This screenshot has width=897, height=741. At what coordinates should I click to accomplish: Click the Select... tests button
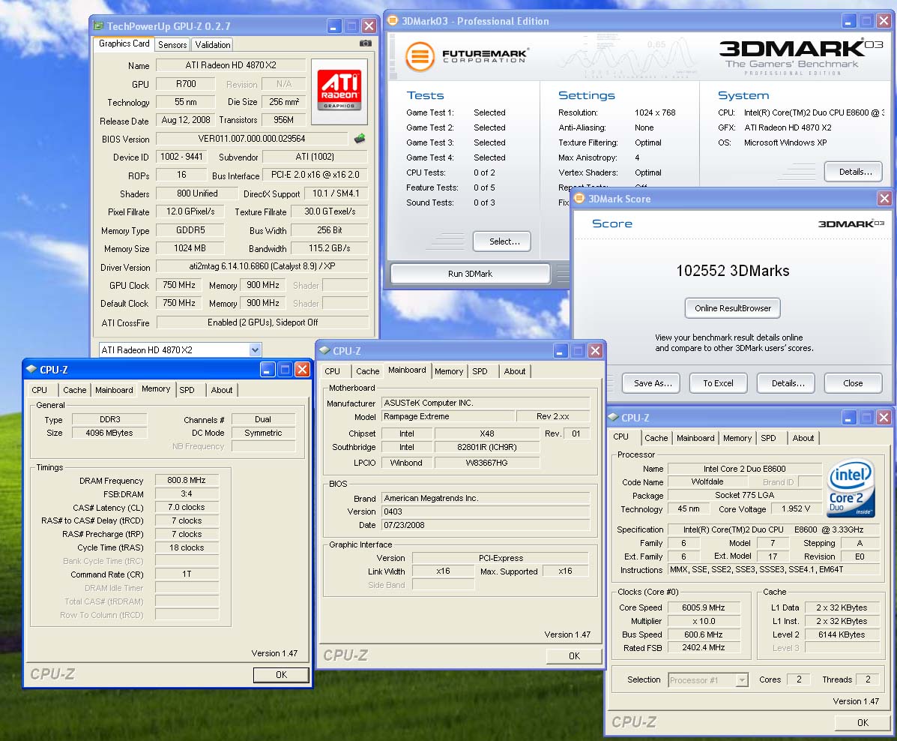[501, 241]
